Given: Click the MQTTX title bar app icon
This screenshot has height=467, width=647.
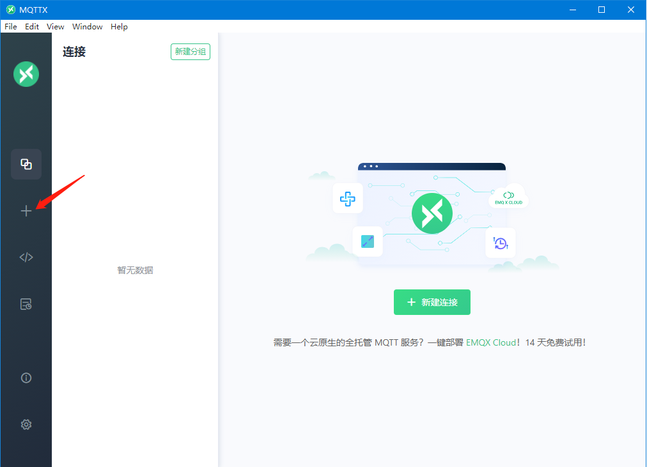Looking at the screenshot, I should (x=11, y=10).
